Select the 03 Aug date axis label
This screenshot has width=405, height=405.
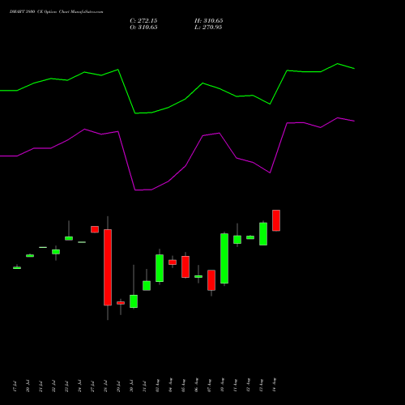point(157,386)
